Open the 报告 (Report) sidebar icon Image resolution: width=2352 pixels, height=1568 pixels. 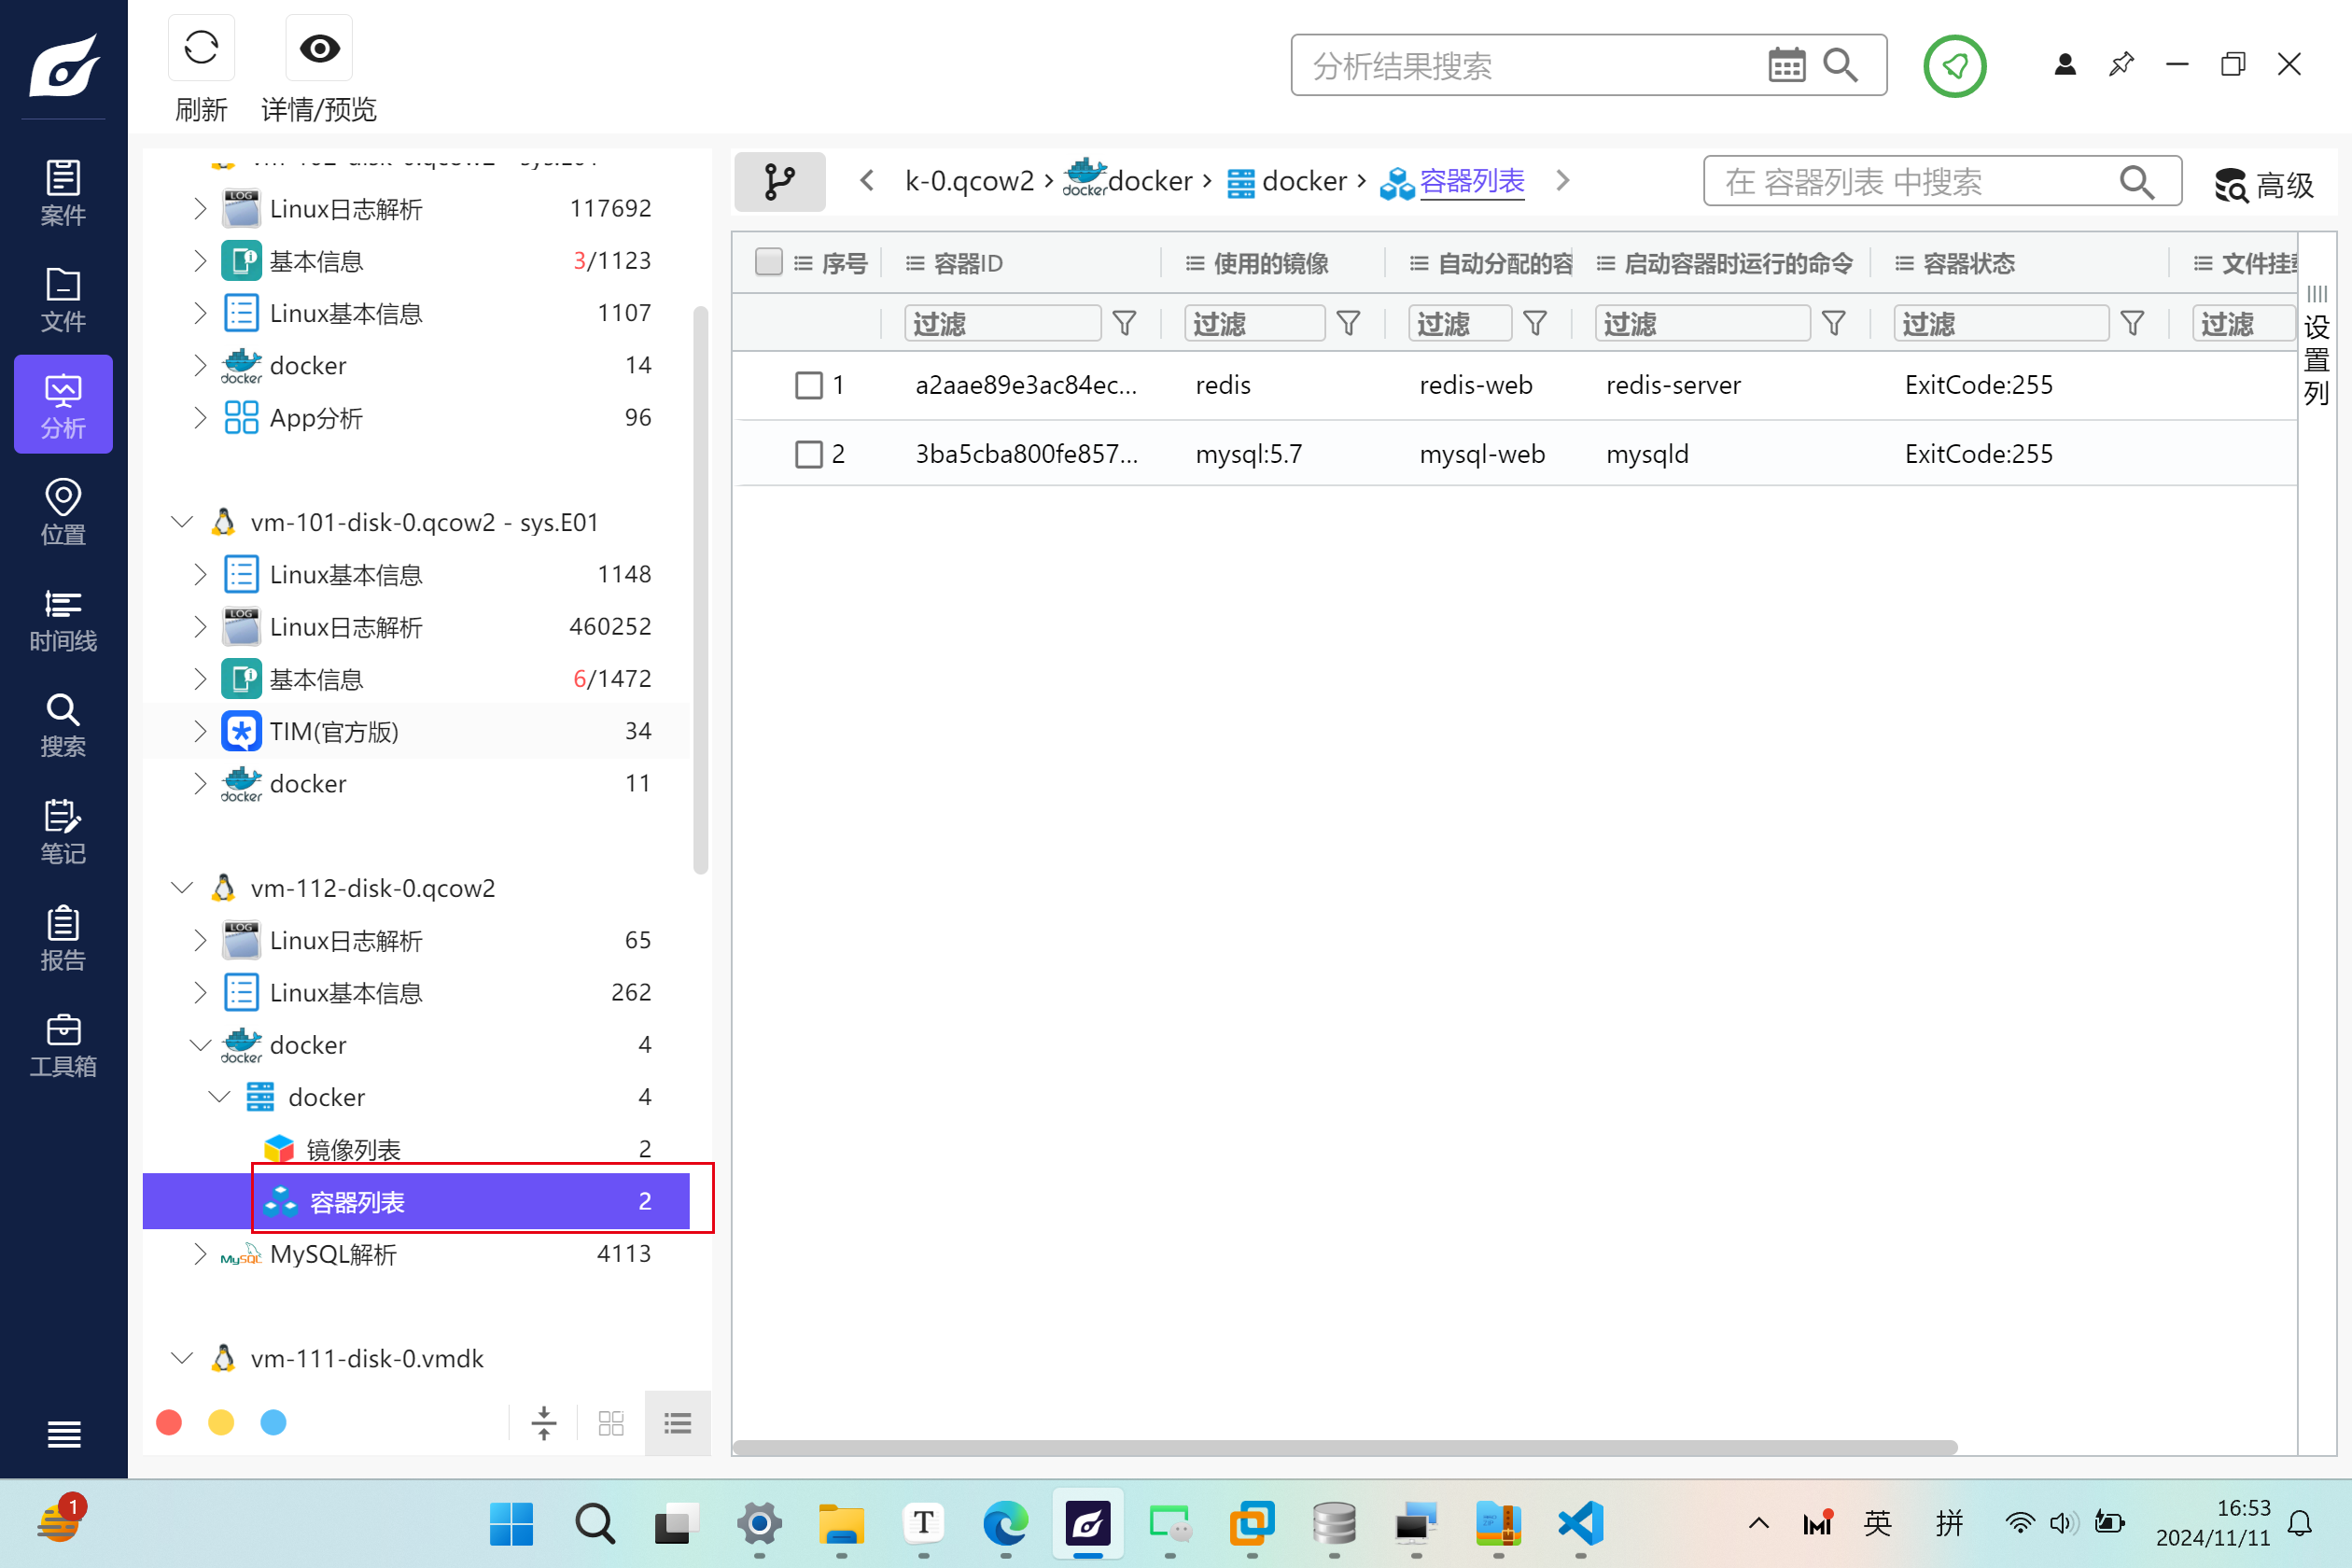pos(63,938)
